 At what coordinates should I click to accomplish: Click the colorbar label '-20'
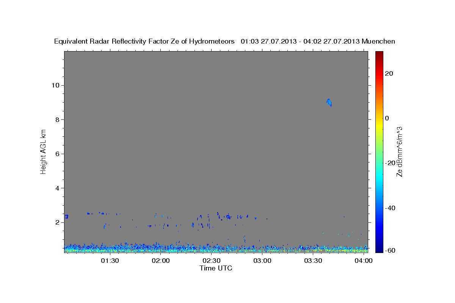389,163
